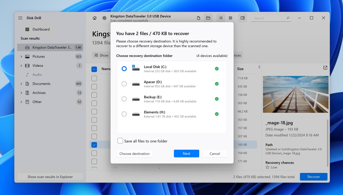Open Documents scan results
This screenshot has width=343, height=195.
click(50, 84)
